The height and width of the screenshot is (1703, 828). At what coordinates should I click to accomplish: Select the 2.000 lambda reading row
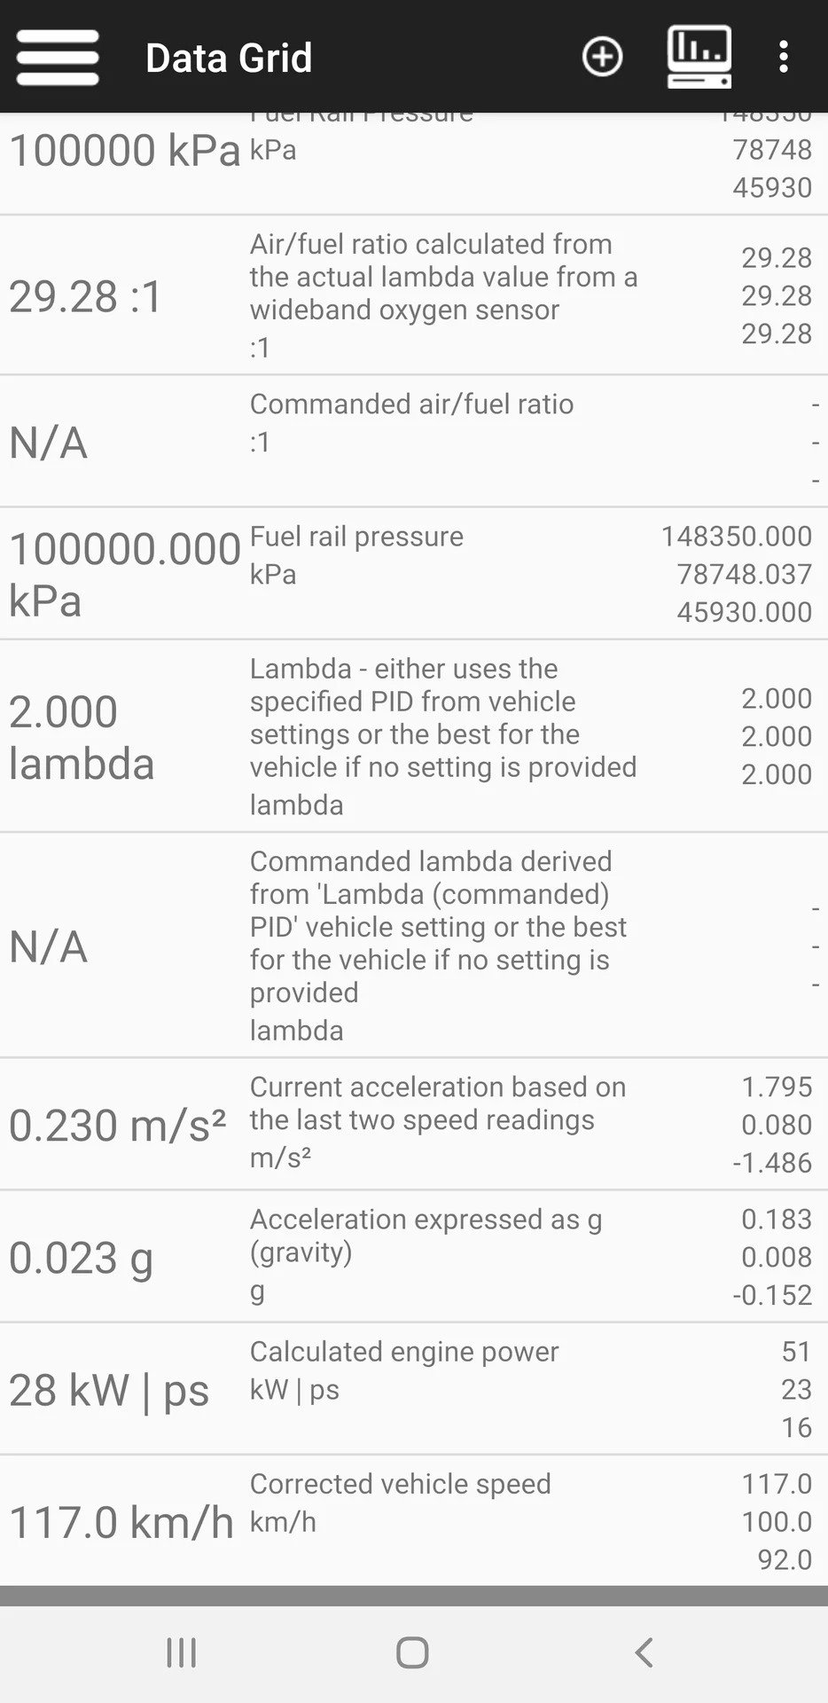(413, 735)
